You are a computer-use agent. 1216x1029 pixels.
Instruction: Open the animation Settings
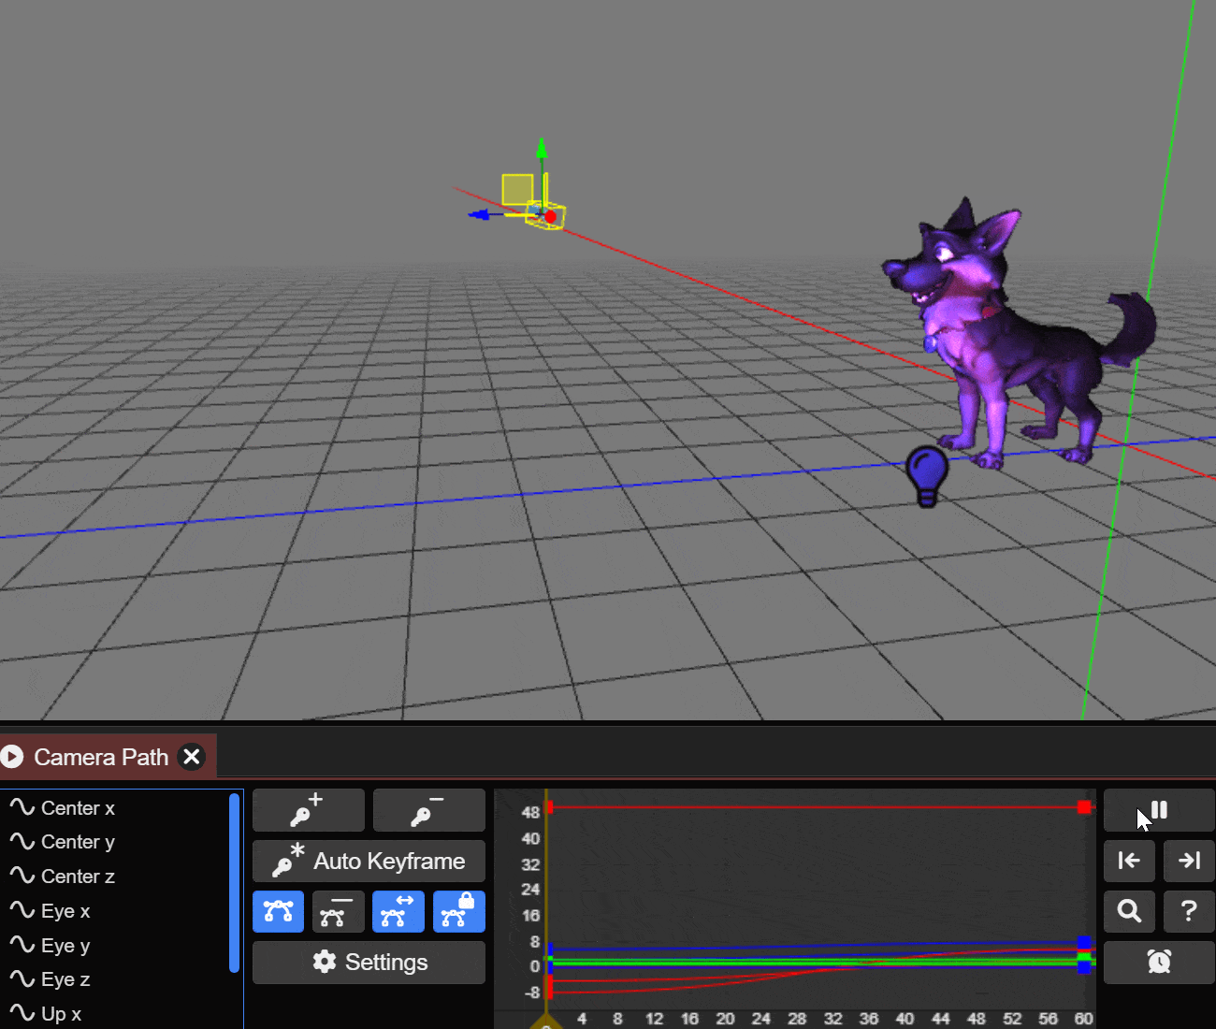[x=369, y=962]
